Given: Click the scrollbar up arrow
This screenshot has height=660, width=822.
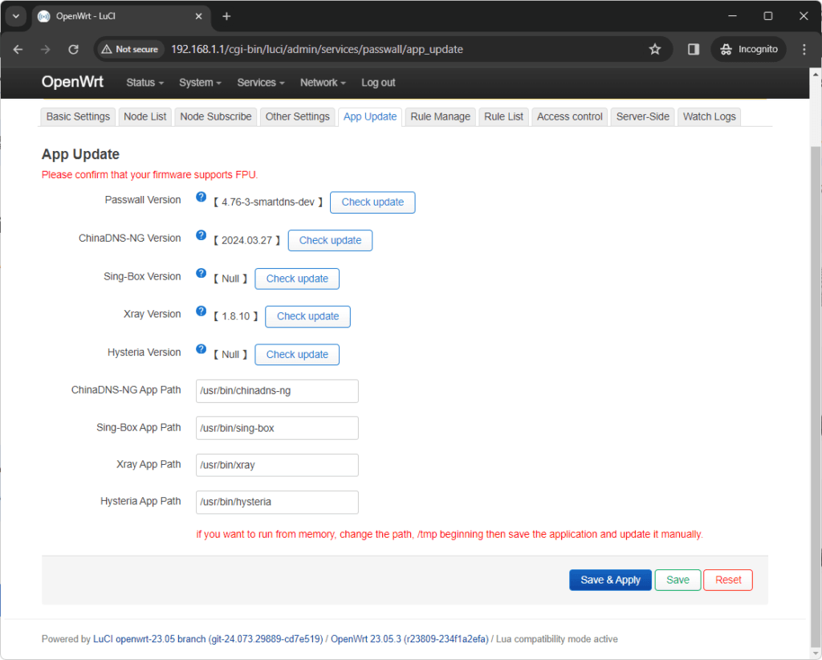Looking at the screenshot, I should pyautogui.click(x=816, y=75).
